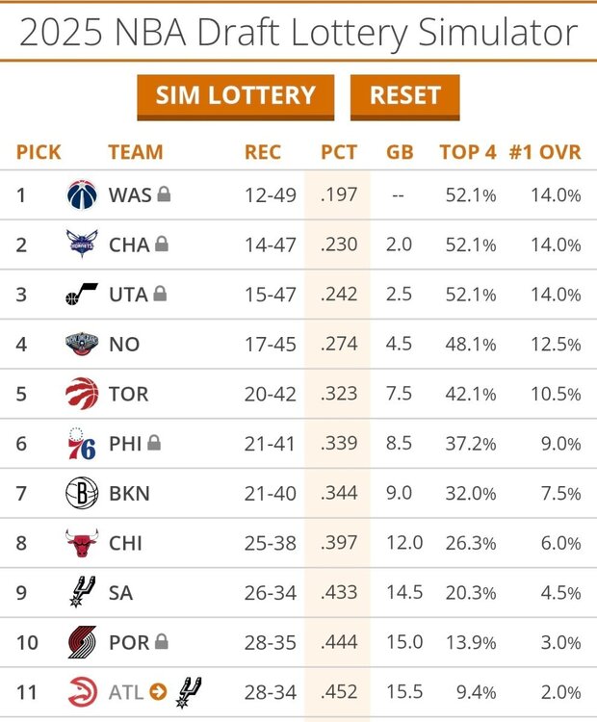The image size is (597, 722).
Task: Click the Chicago Bulls logo
Action: (82, 543)
